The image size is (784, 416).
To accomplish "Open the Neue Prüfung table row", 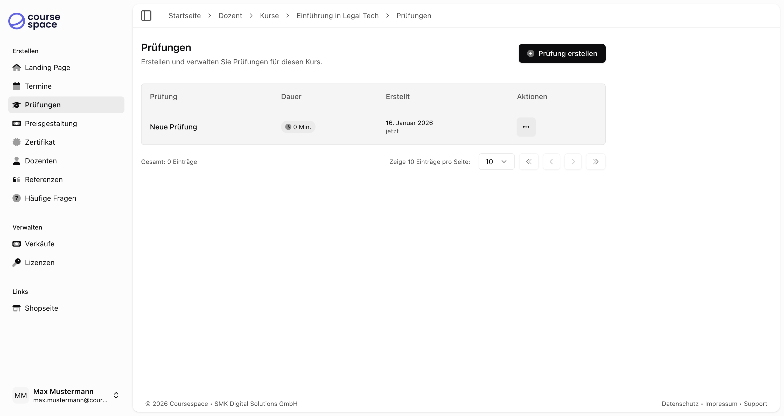I will tap(173, 127).
